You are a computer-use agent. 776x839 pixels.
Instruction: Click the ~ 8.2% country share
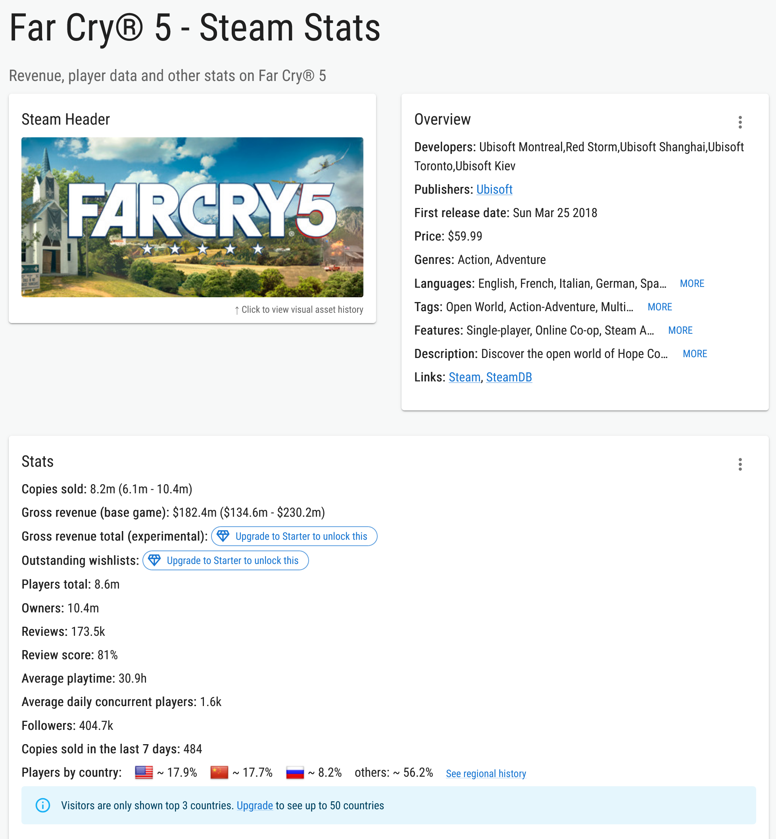coord(325,773)
